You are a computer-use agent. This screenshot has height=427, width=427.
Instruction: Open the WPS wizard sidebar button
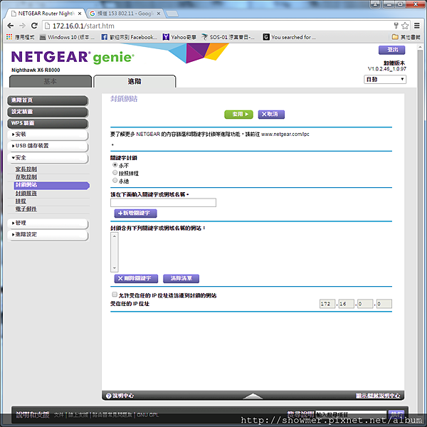48,123
